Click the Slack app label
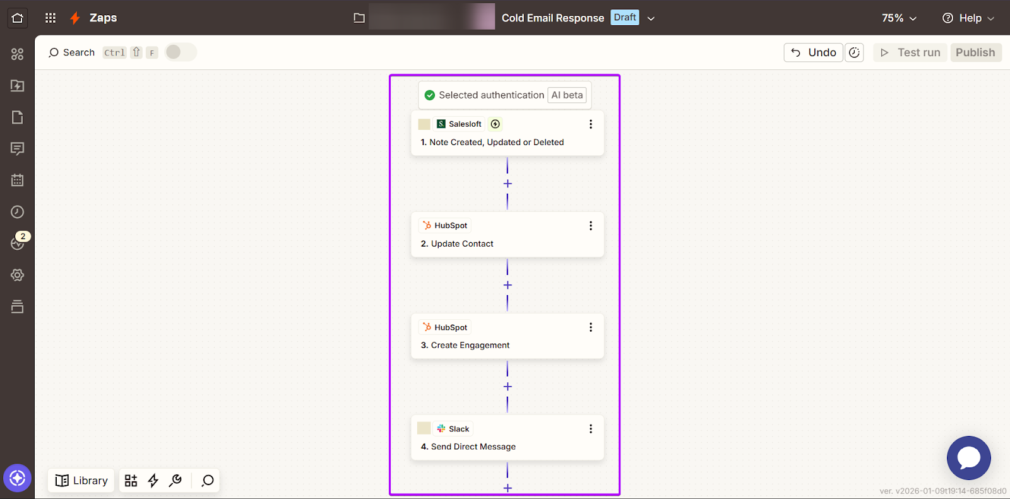 (453, 429)
